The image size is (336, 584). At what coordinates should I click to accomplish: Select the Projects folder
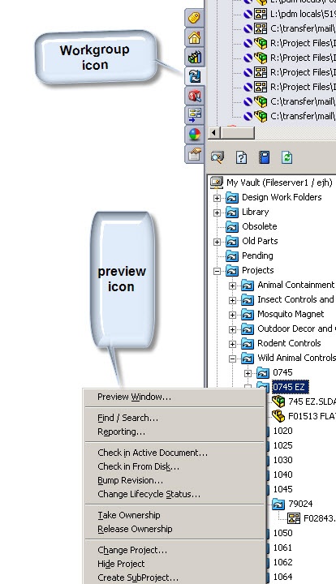[x=258, y=270]
